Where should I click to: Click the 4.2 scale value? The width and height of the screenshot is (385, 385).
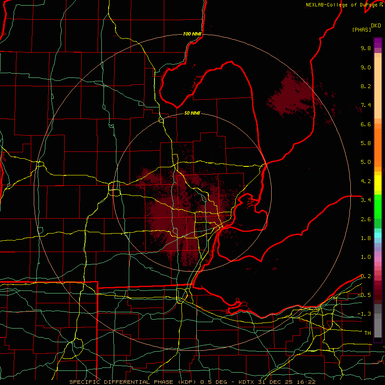[x=366, y=181]
